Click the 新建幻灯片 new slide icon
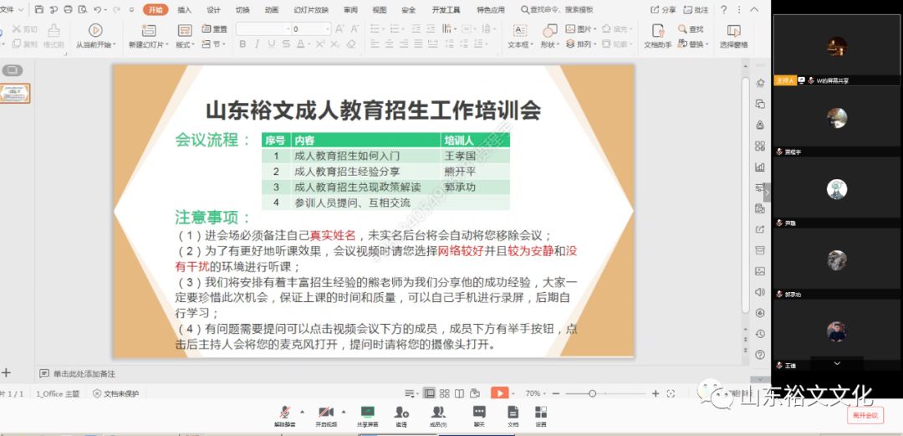 click(x=146, y=31)
